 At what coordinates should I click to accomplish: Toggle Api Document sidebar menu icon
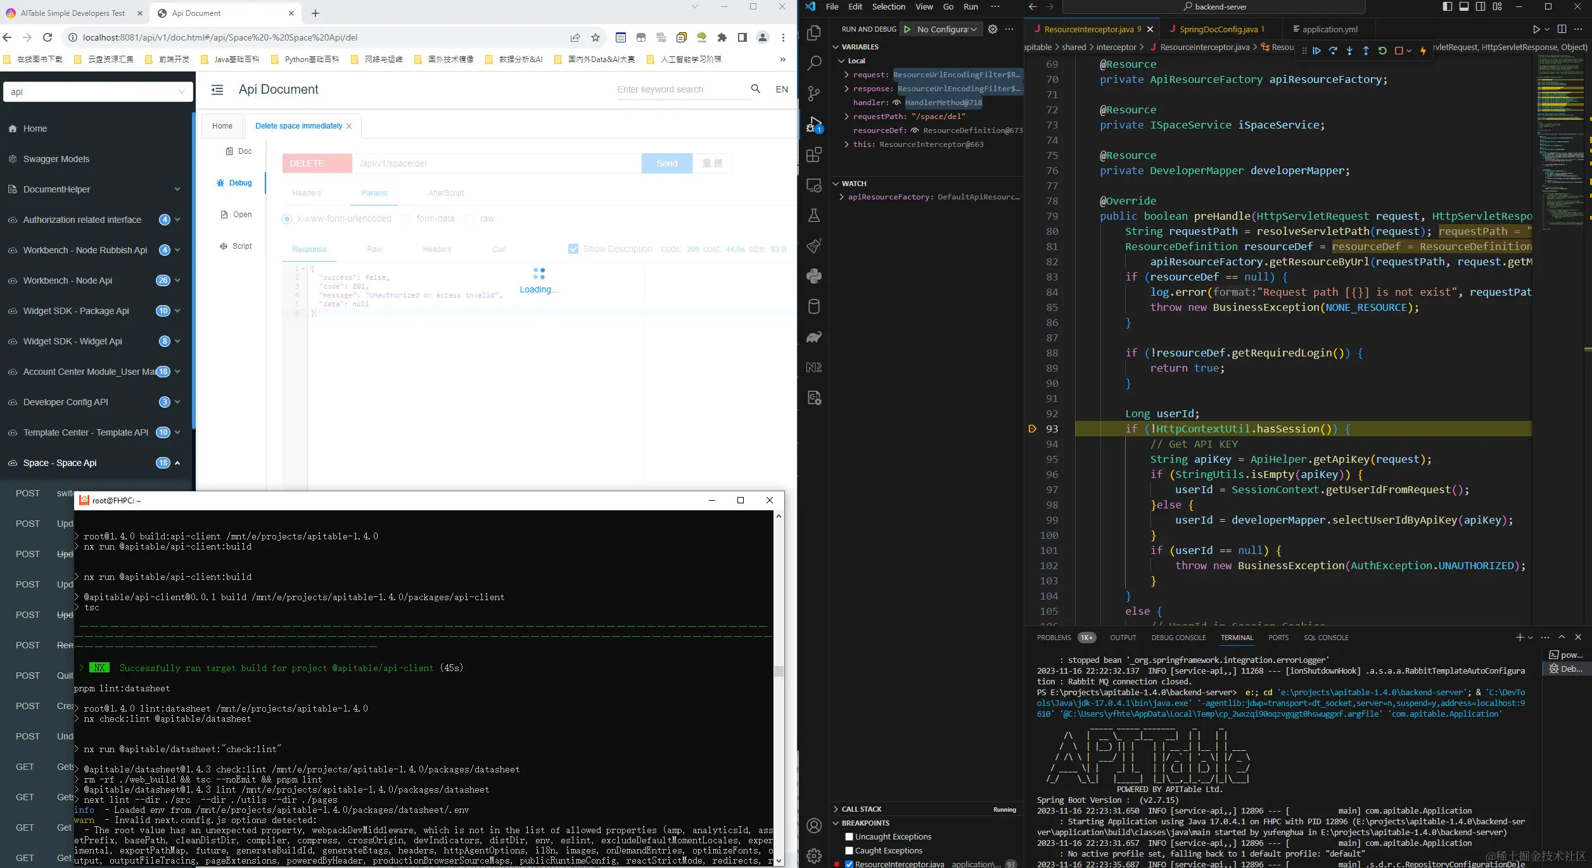click(x=217, y=90)
